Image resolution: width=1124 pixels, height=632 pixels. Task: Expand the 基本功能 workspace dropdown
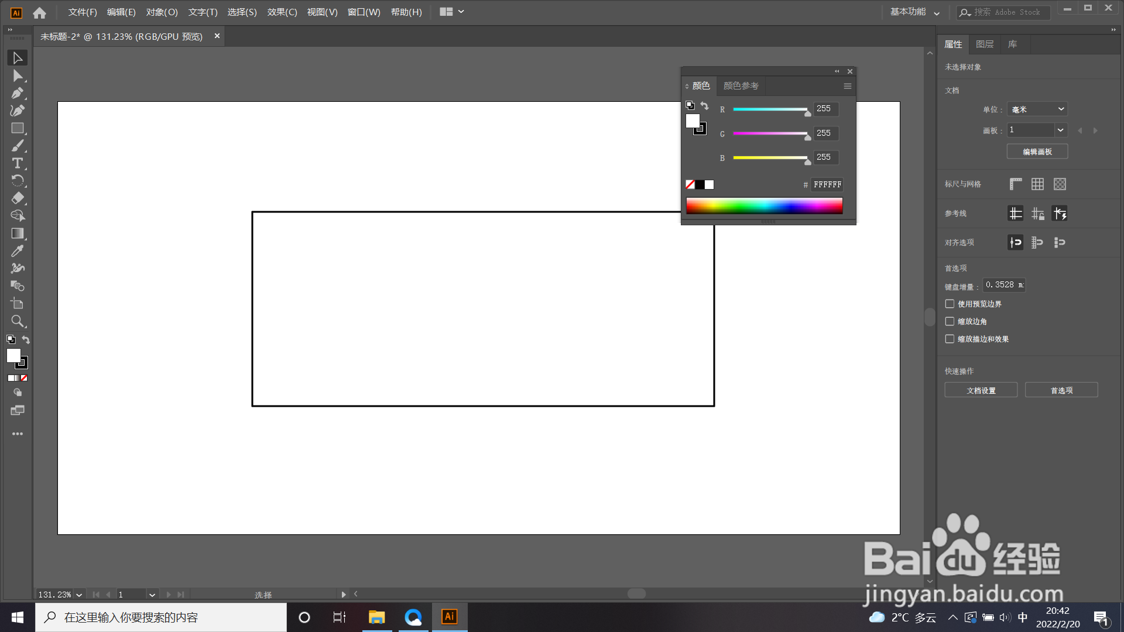point(914,12)
